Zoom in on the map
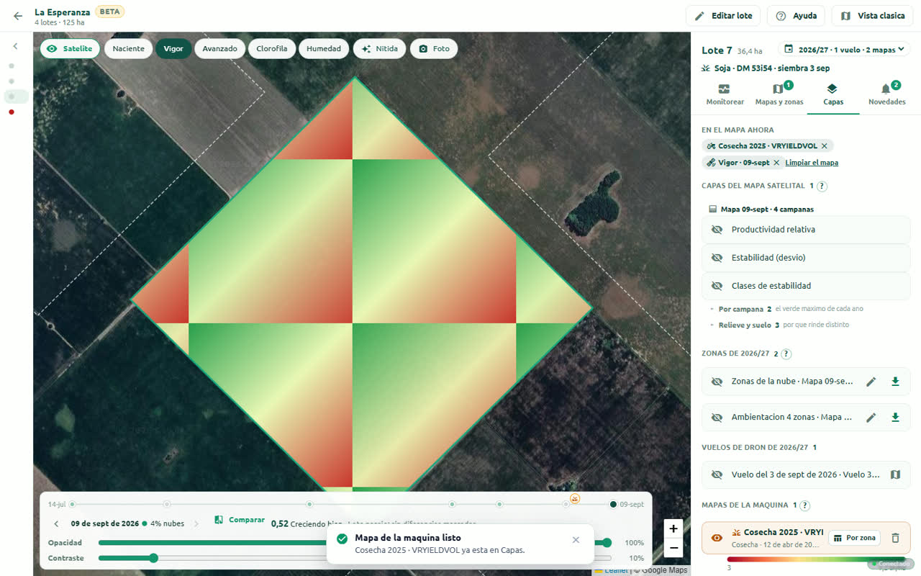Viewport: 921px width, 576px height. pyautogui.click(x=673, y=528)
